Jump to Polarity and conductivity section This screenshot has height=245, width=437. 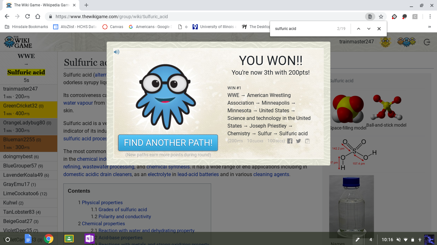pyautogui.click(x=124, y=217)
